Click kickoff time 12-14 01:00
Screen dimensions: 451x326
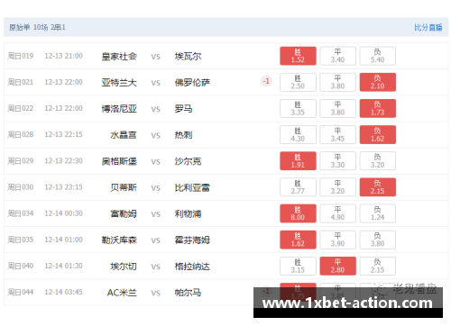tap(63, 240)
